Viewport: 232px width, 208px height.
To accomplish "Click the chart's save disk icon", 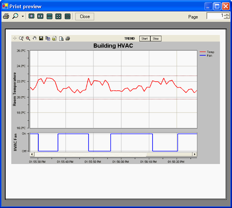I will 41,38.
